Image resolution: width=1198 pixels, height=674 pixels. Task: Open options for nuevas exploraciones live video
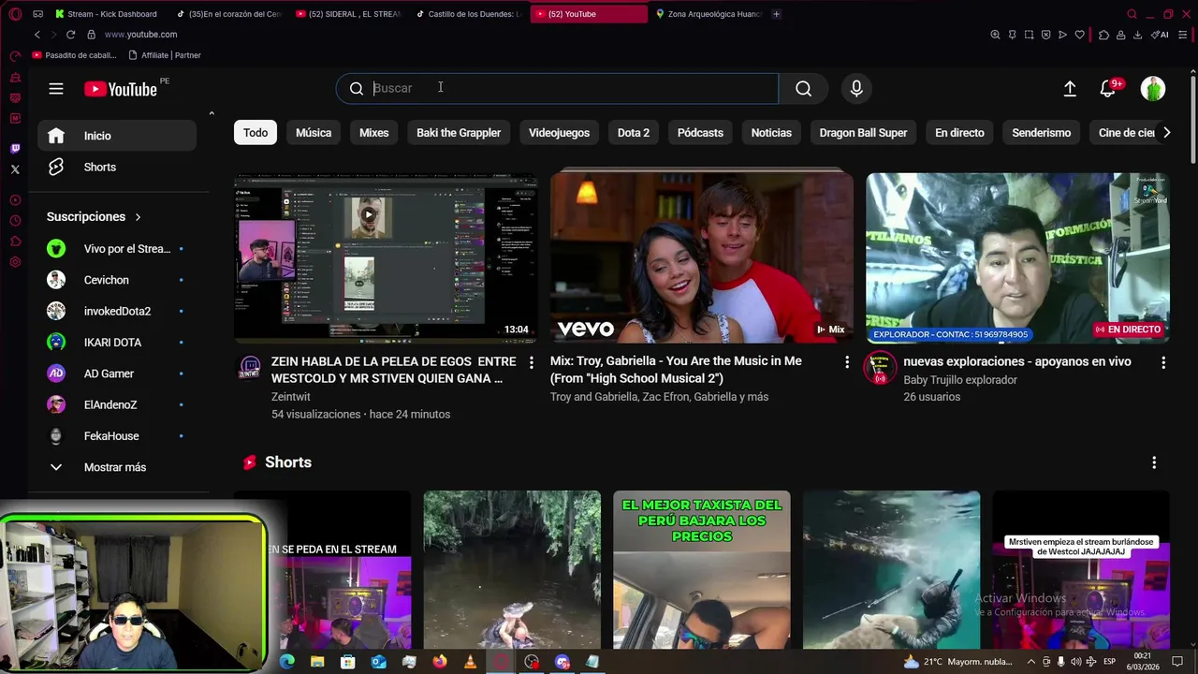click(1163, 362)
